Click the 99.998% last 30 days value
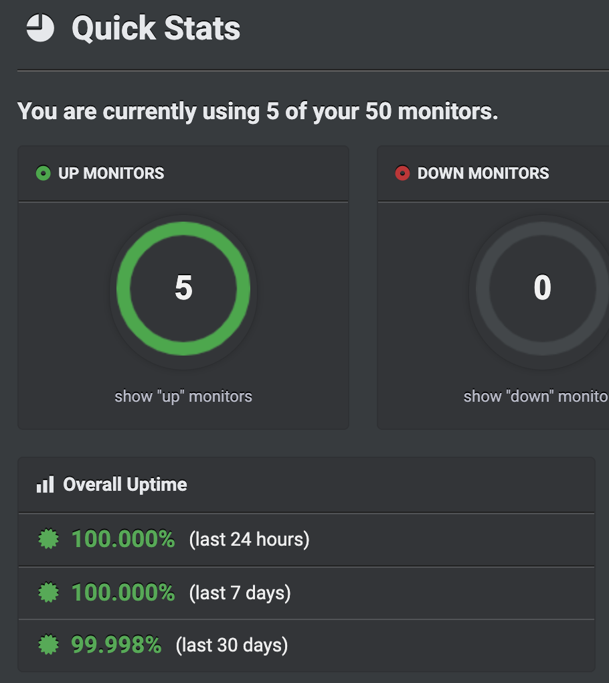Screen dimensions: 609x683 (x=116, y=646)
